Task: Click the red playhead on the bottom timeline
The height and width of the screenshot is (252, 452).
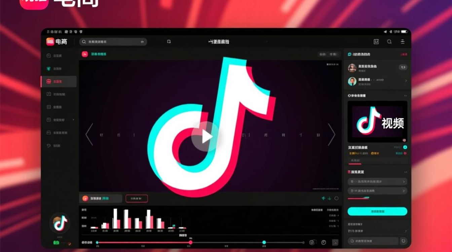Action: tap(191, 242)
